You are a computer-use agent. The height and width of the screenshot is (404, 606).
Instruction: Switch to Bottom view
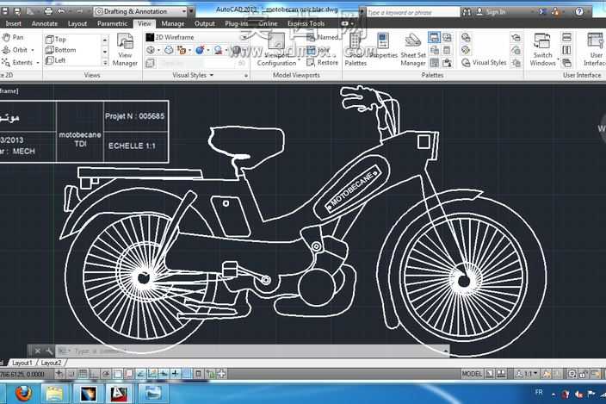click(60, 50)
